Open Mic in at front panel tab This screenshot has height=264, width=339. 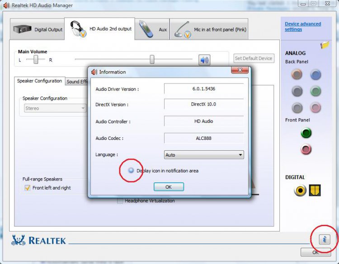(x=209, y=29)
